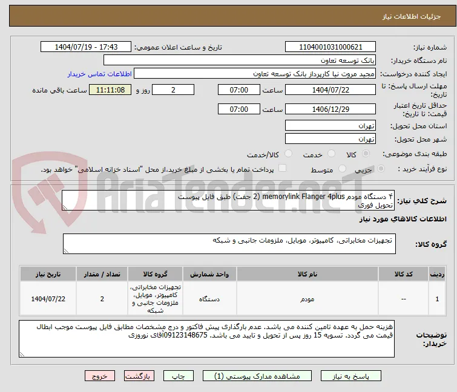Screen dimensions: 457x392
Task: Click the row number 1 cell
Action: point(437,299)
